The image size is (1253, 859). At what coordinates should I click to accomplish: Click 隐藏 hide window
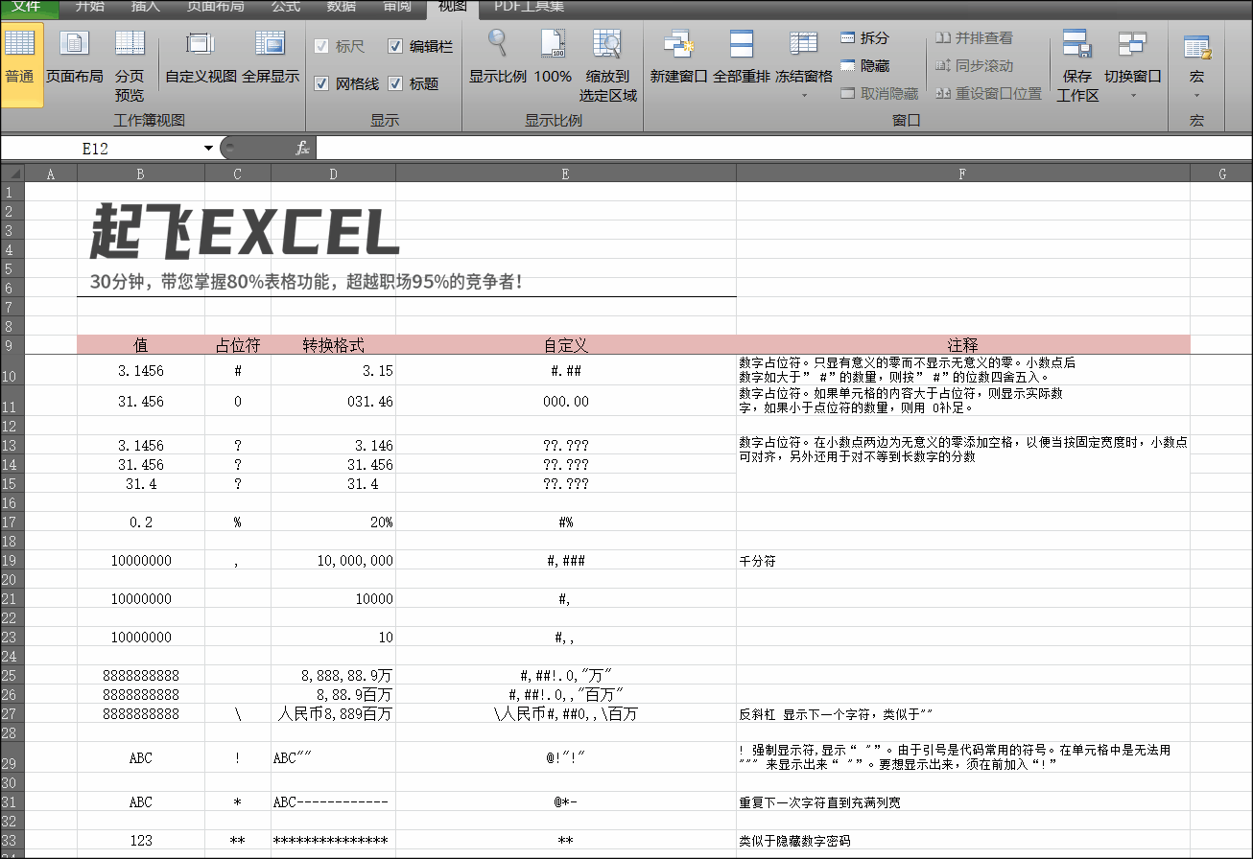864,66
